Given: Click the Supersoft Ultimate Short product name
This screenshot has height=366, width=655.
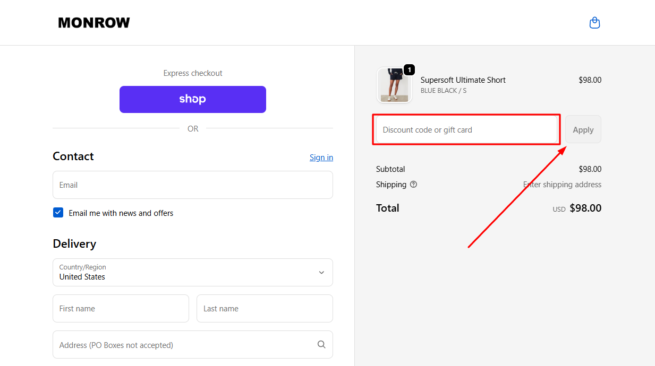Looking at the screenshot, I should pos(463,80).
